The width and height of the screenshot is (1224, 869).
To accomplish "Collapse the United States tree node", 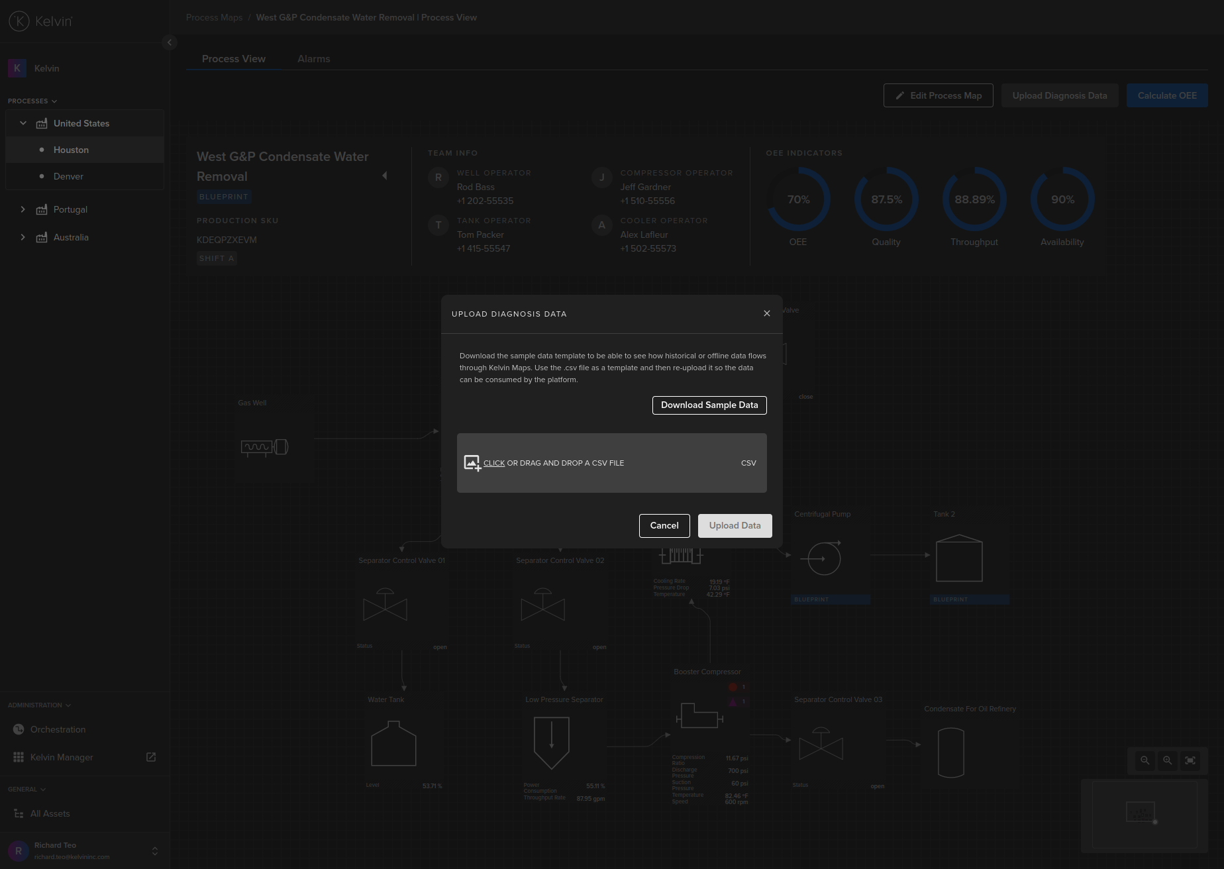I will tap(23, 123).
